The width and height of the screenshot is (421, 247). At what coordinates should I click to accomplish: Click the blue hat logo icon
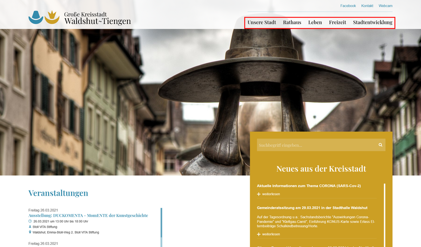[36, 17]
